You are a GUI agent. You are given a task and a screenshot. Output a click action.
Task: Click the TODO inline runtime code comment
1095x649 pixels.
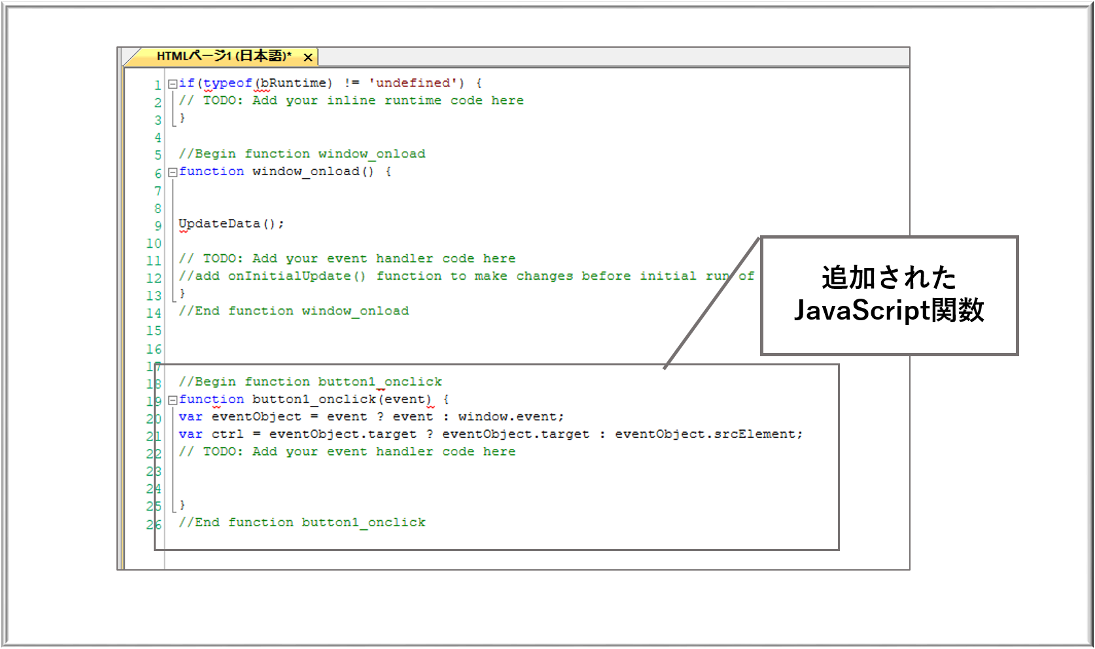point(351,101)
